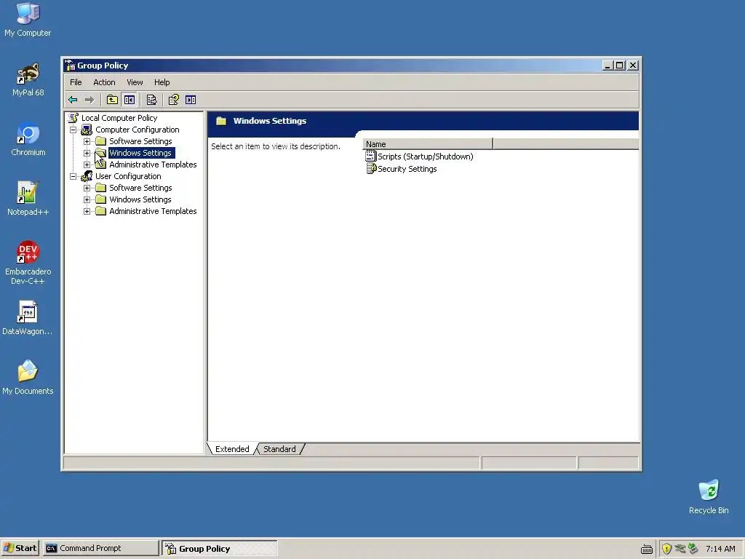
Task: Open the View menu
Action: pyautogui.click(x=135, y=82)
